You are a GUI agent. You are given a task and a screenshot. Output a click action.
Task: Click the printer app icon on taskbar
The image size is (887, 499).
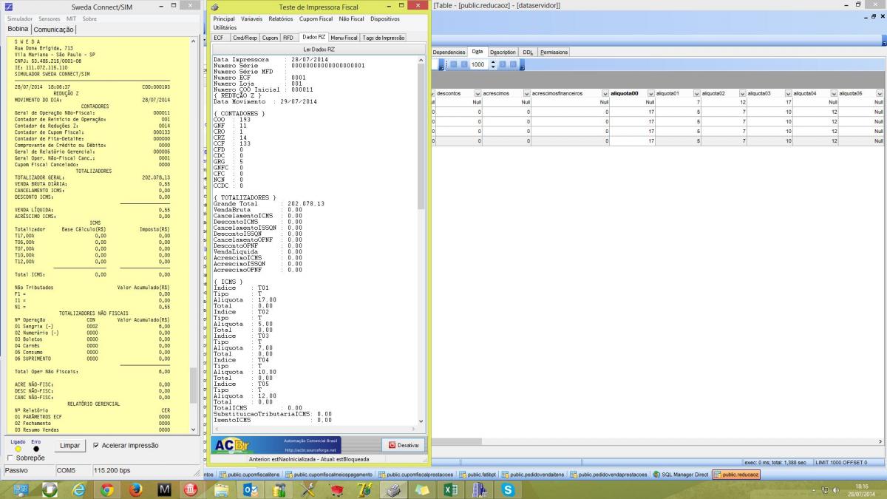[x=394, y=489]
